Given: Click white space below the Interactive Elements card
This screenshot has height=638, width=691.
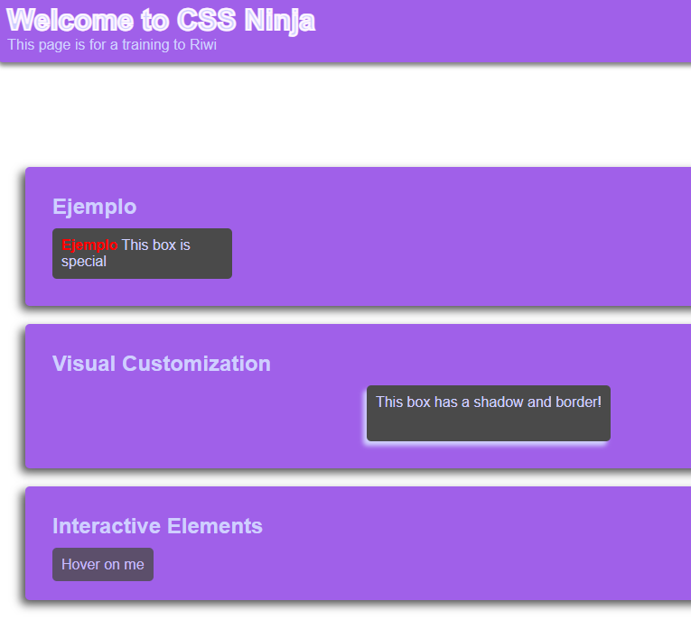Looking at the screenshot, I should tap(343, 623).
